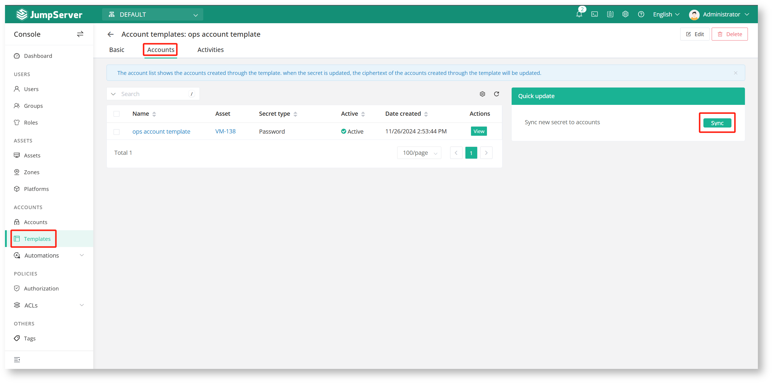Close the blue info banner
The height and width of the screenshot is (383, 772).
coord(736,73)
